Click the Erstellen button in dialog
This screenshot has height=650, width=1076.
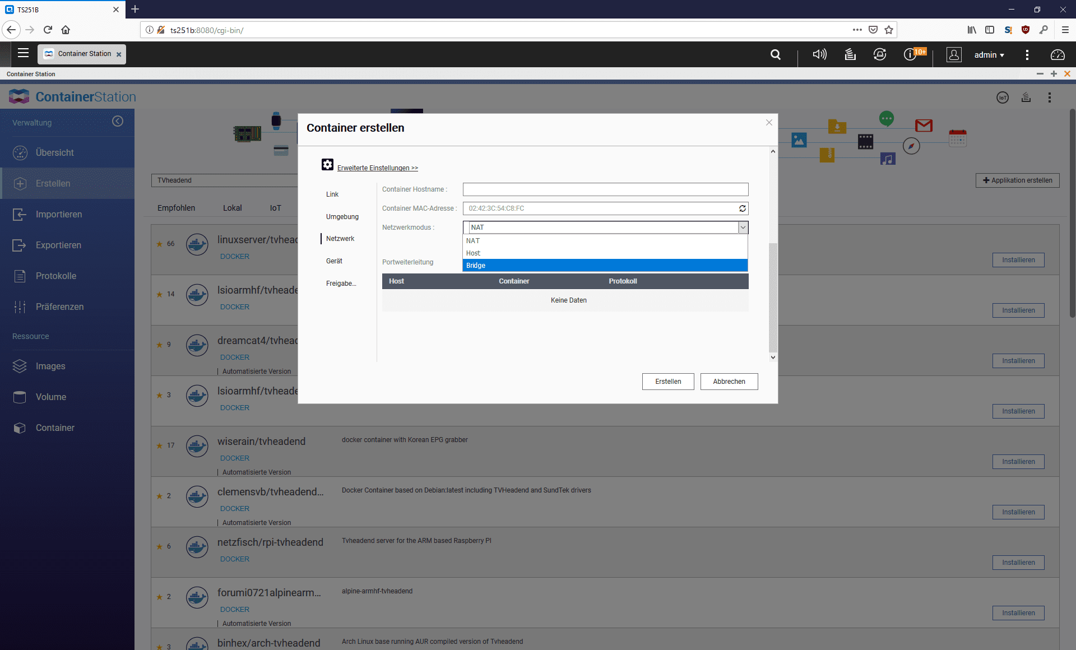668,382
